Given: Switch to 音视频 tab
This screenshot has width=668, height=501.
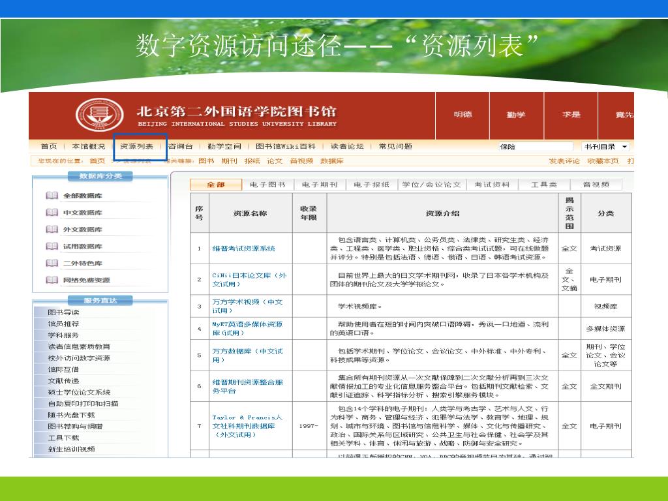Looking at the screenshot, I should pyautogui.click(x=596, y=185).
